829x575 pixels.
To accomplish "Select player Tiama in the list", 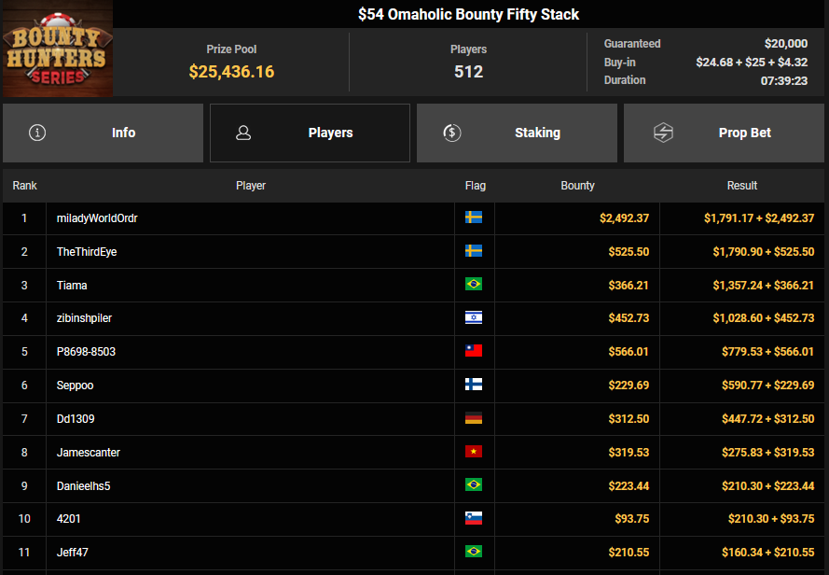I will click(x=72, y=285).
